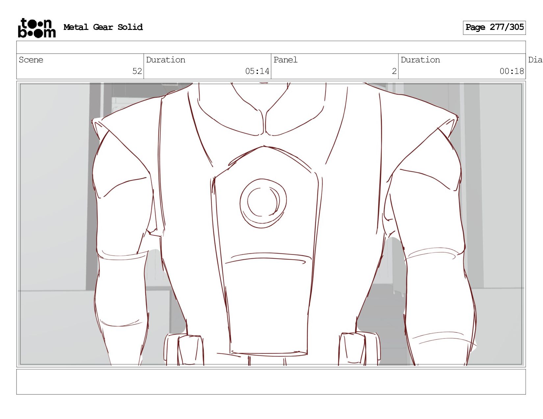Click the storyboard panel drawing of armored torso

[271, 224]
